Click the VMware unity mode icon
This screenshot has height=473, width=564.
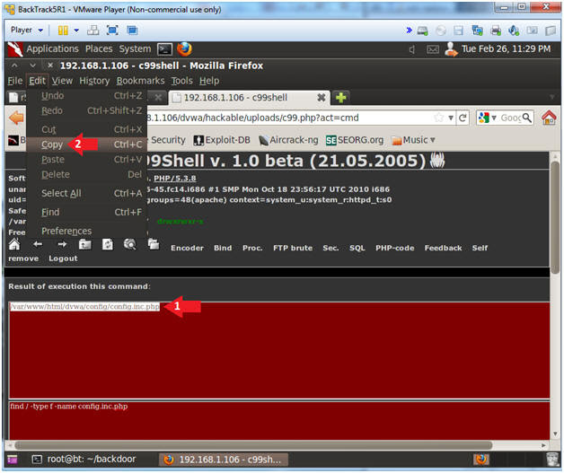click(x=132, y=31)
